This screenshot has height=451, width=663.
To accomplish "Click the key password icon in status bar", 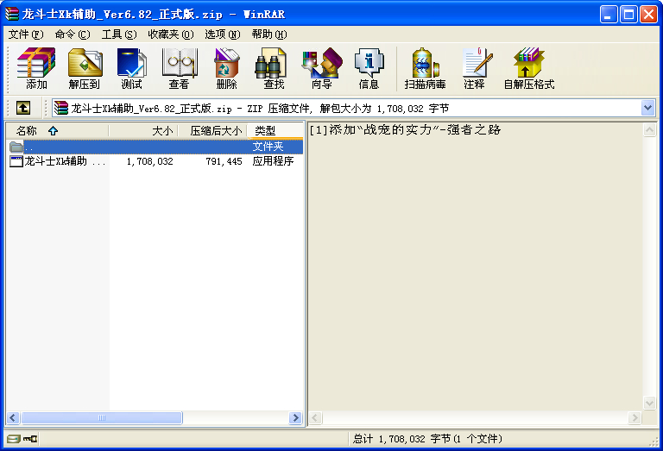I will pos(30,439).
